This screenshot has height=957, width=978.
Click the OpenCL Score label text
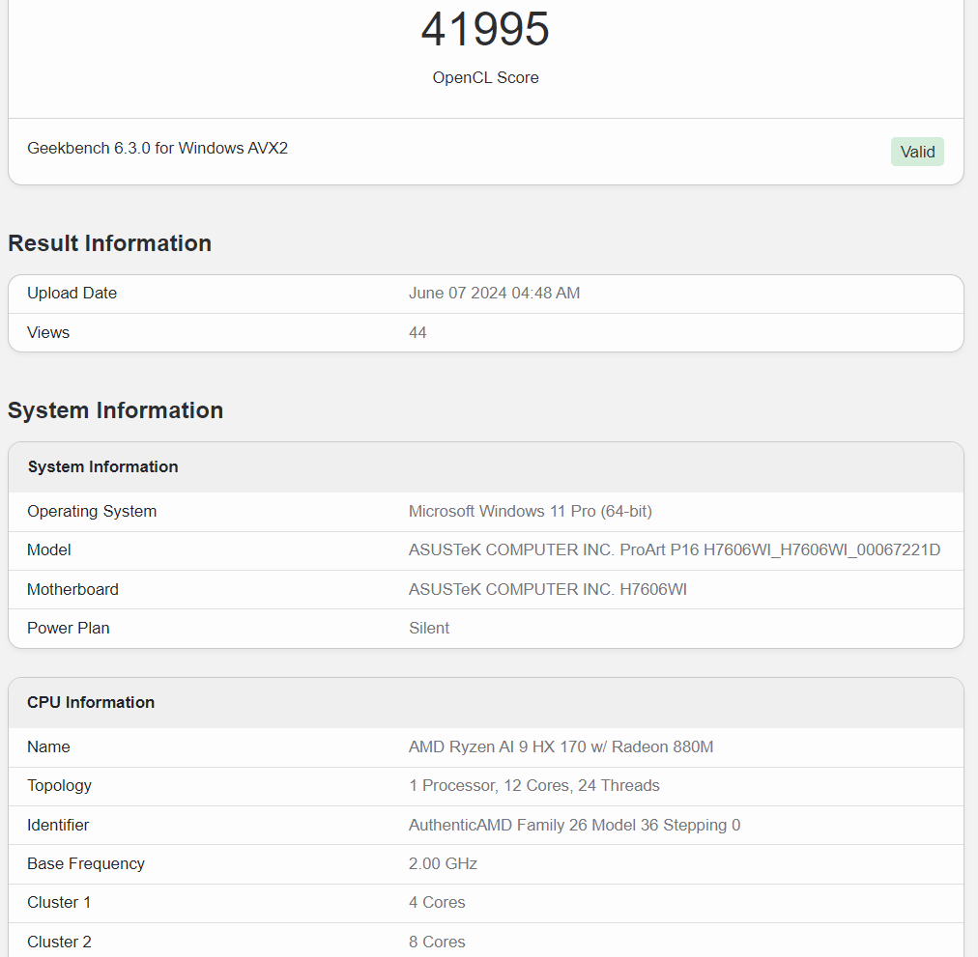pos(485,77)
